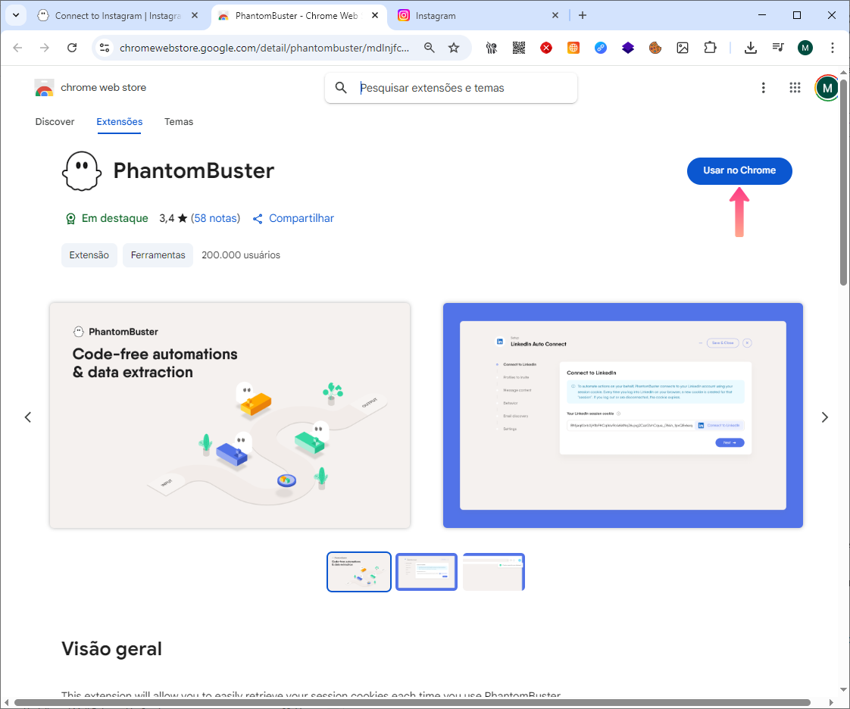Open the Temas tab

coord(178,121)
